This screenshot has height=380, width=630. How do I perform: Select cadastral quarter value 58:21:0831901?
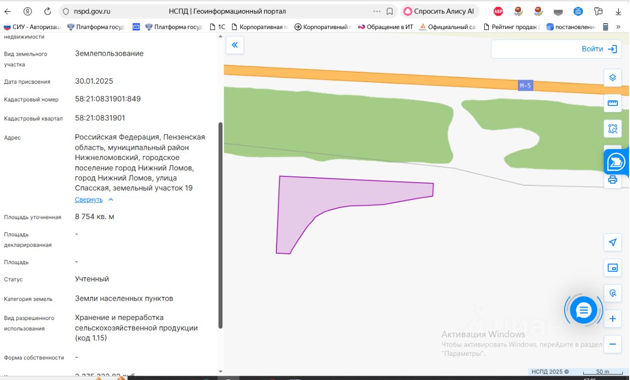100,118
